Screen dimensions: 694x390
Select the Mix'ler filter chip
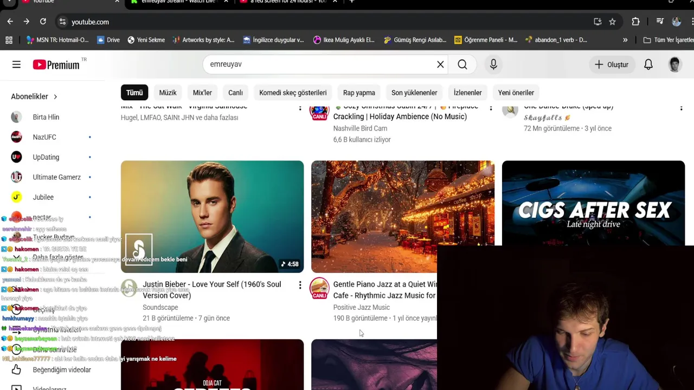[x=202, y=93]
